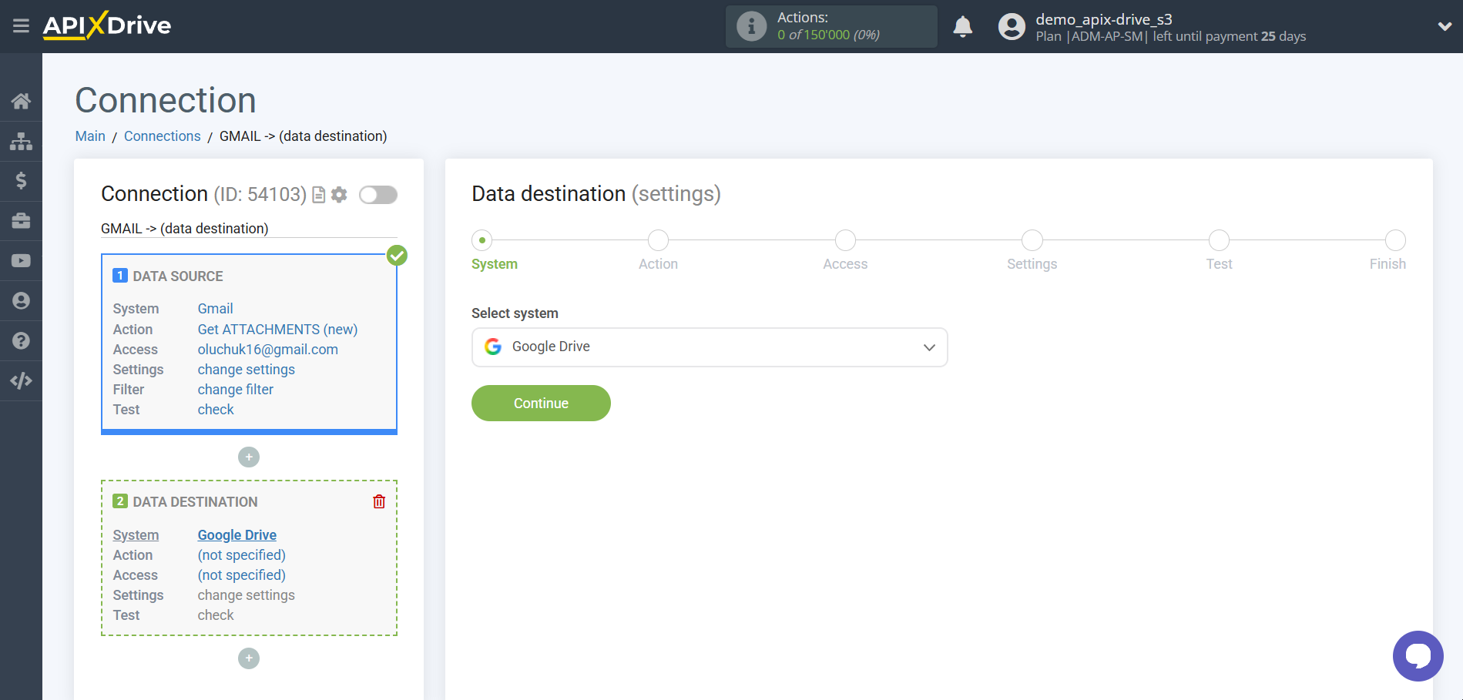Click the DATA DESTINATION header
This screenshot has height=700, width=1463.
[x=195, y=502]
